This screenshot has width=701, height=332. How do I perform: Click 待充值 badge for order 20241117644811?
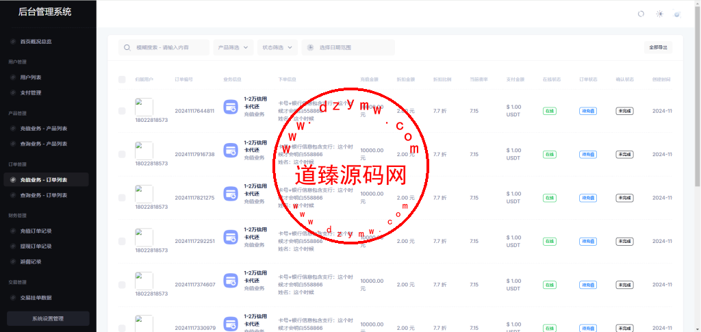(x=588, y=111)
